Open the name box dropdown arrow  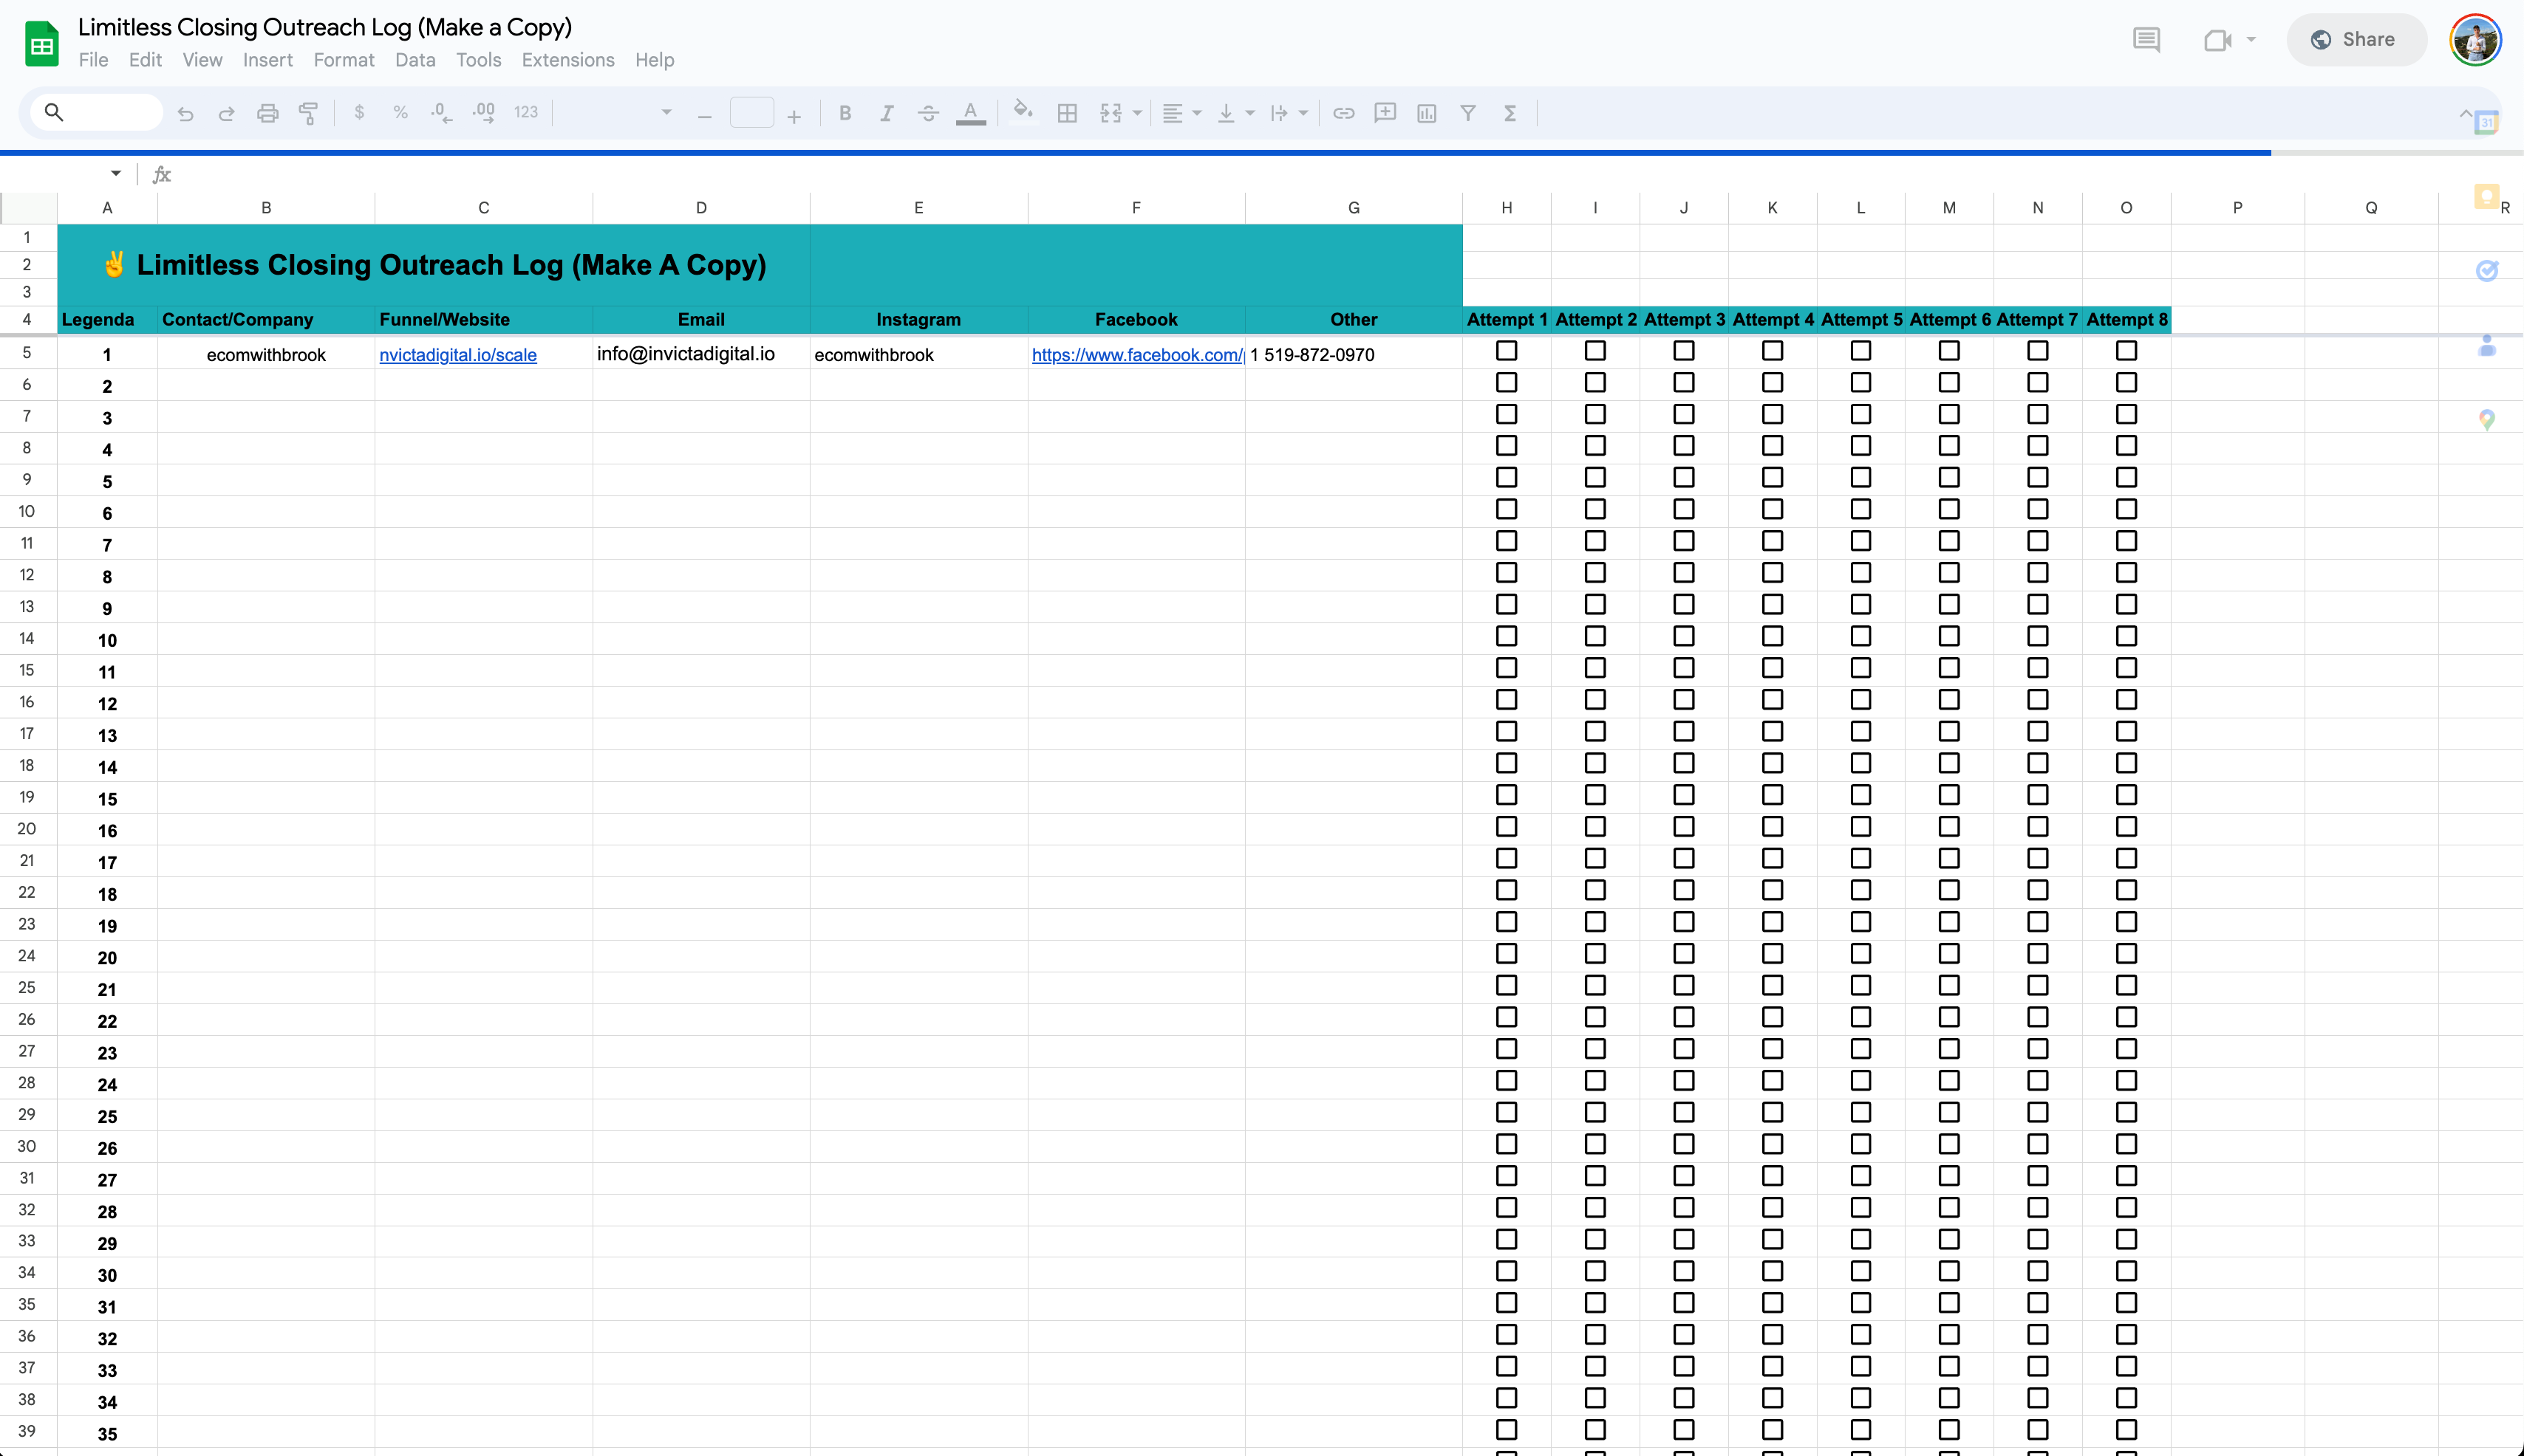pyautogui.click(x=116, y=174)
